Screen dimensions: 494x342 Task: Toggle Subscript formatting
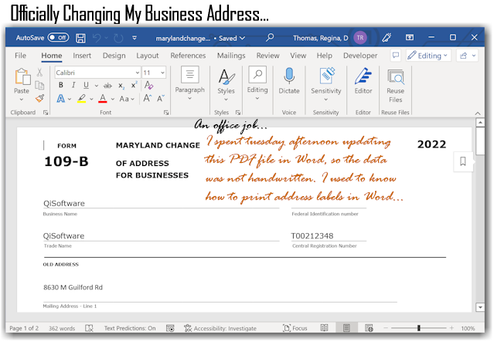coord(121,86)
